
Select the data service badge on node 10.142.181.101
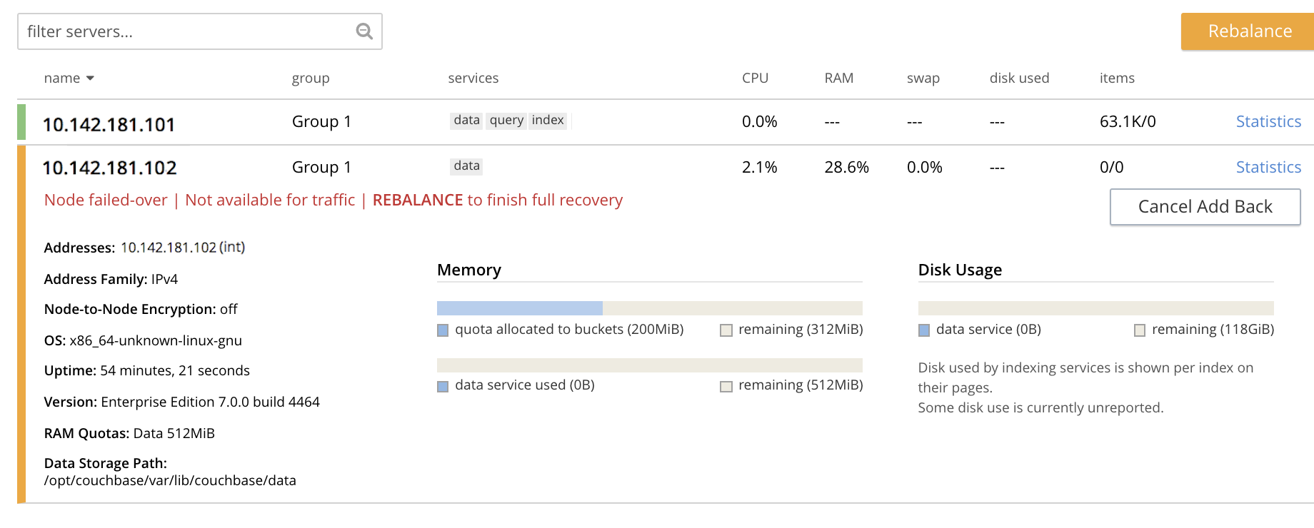pyautogui.click(x=466, y=120)
